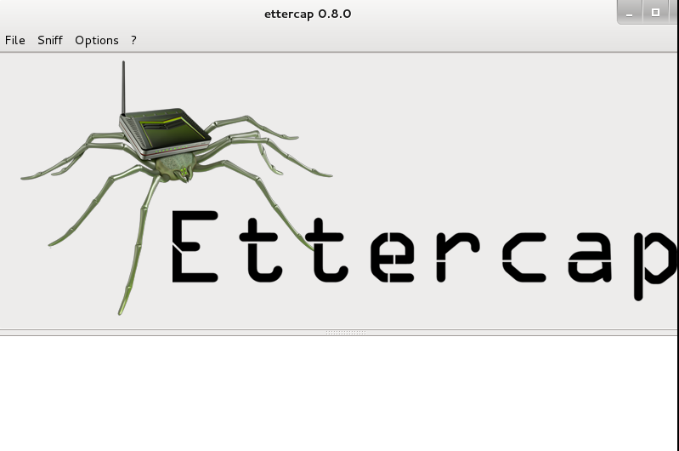The height and width of the screenshot is (451, 679).
Task: Open the ? help menu
Action: 133,40
